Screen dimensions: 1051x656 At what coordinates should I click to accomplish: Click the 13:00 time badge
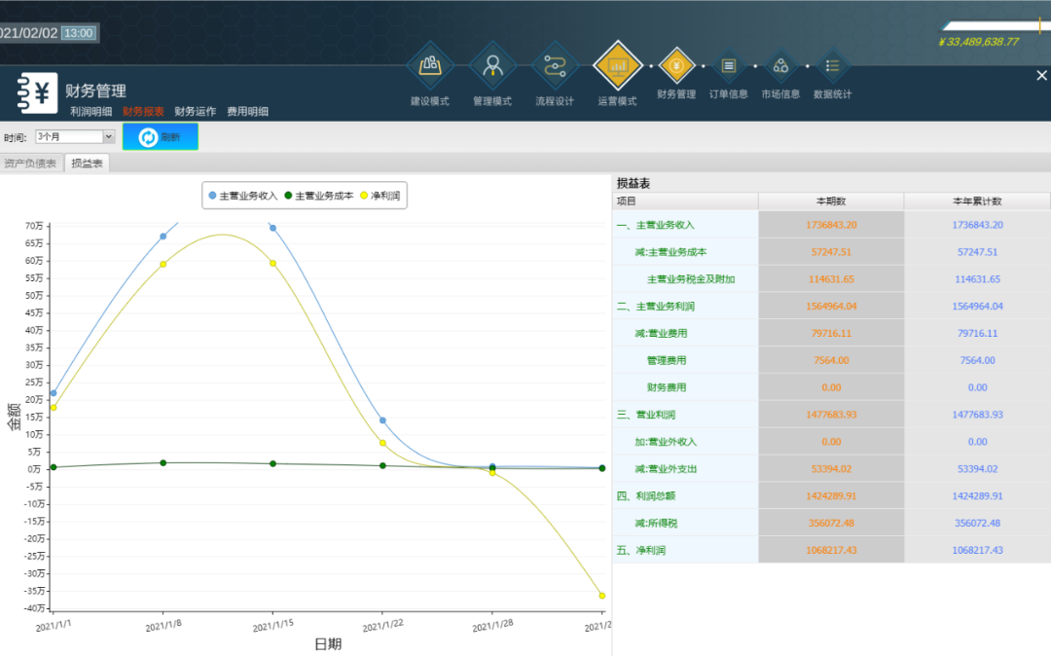tap(79, 33)
